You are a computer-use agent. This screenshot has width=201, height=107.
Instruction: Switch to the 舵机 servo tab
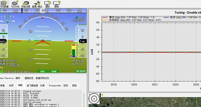(75, 85)
